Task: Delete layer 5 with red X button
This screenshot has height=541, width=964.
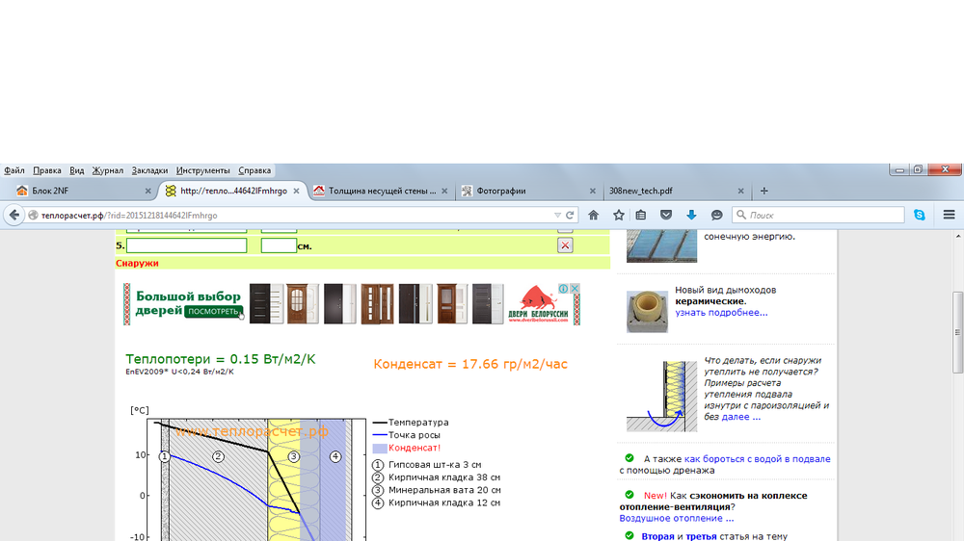Action: point(565,245)
